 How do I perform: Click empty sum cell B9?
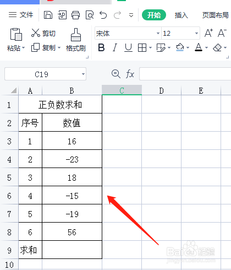(x=72, y=250)
